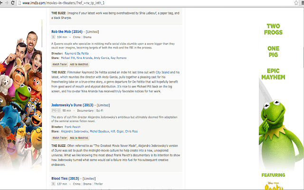Click the 90 min runtime text
Image resolution: width=304 pixels, height=190 pixels.
pos(66,111)
